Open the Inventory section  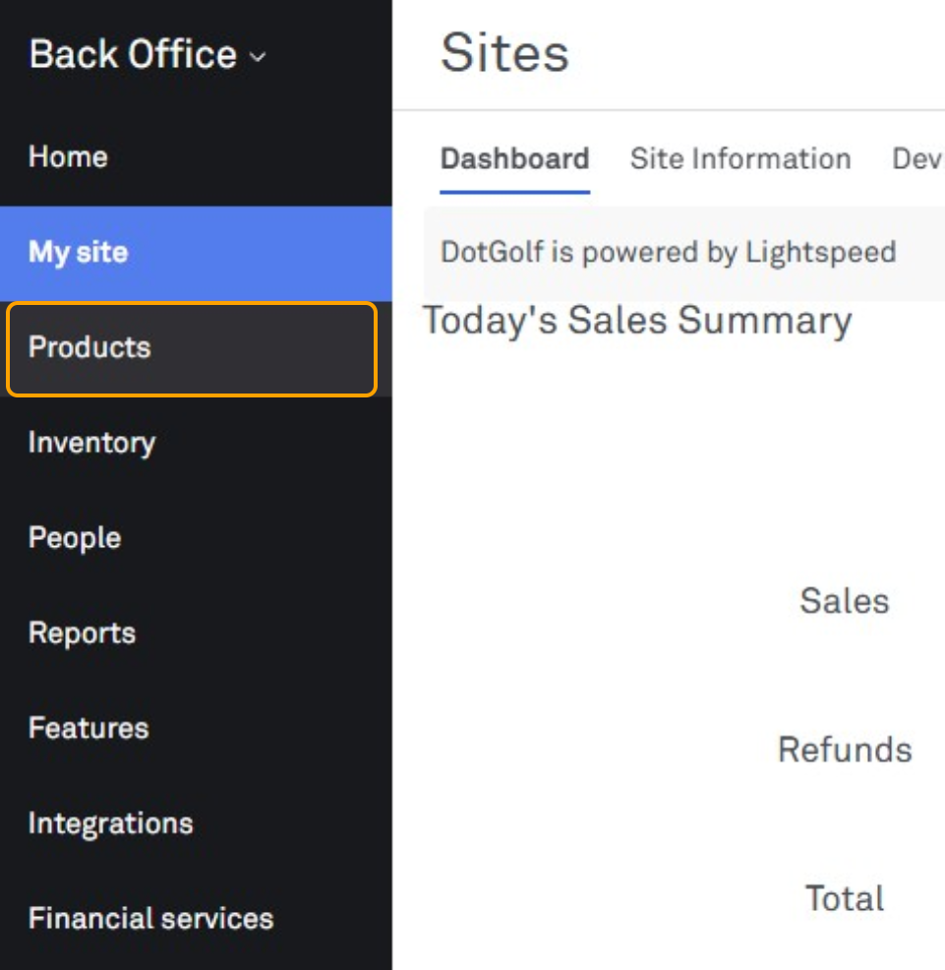point(91,443)
